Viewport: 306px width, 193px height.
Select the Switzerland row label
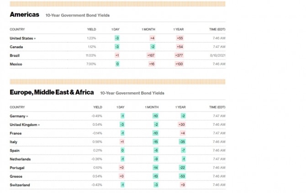tap(20, 185)
